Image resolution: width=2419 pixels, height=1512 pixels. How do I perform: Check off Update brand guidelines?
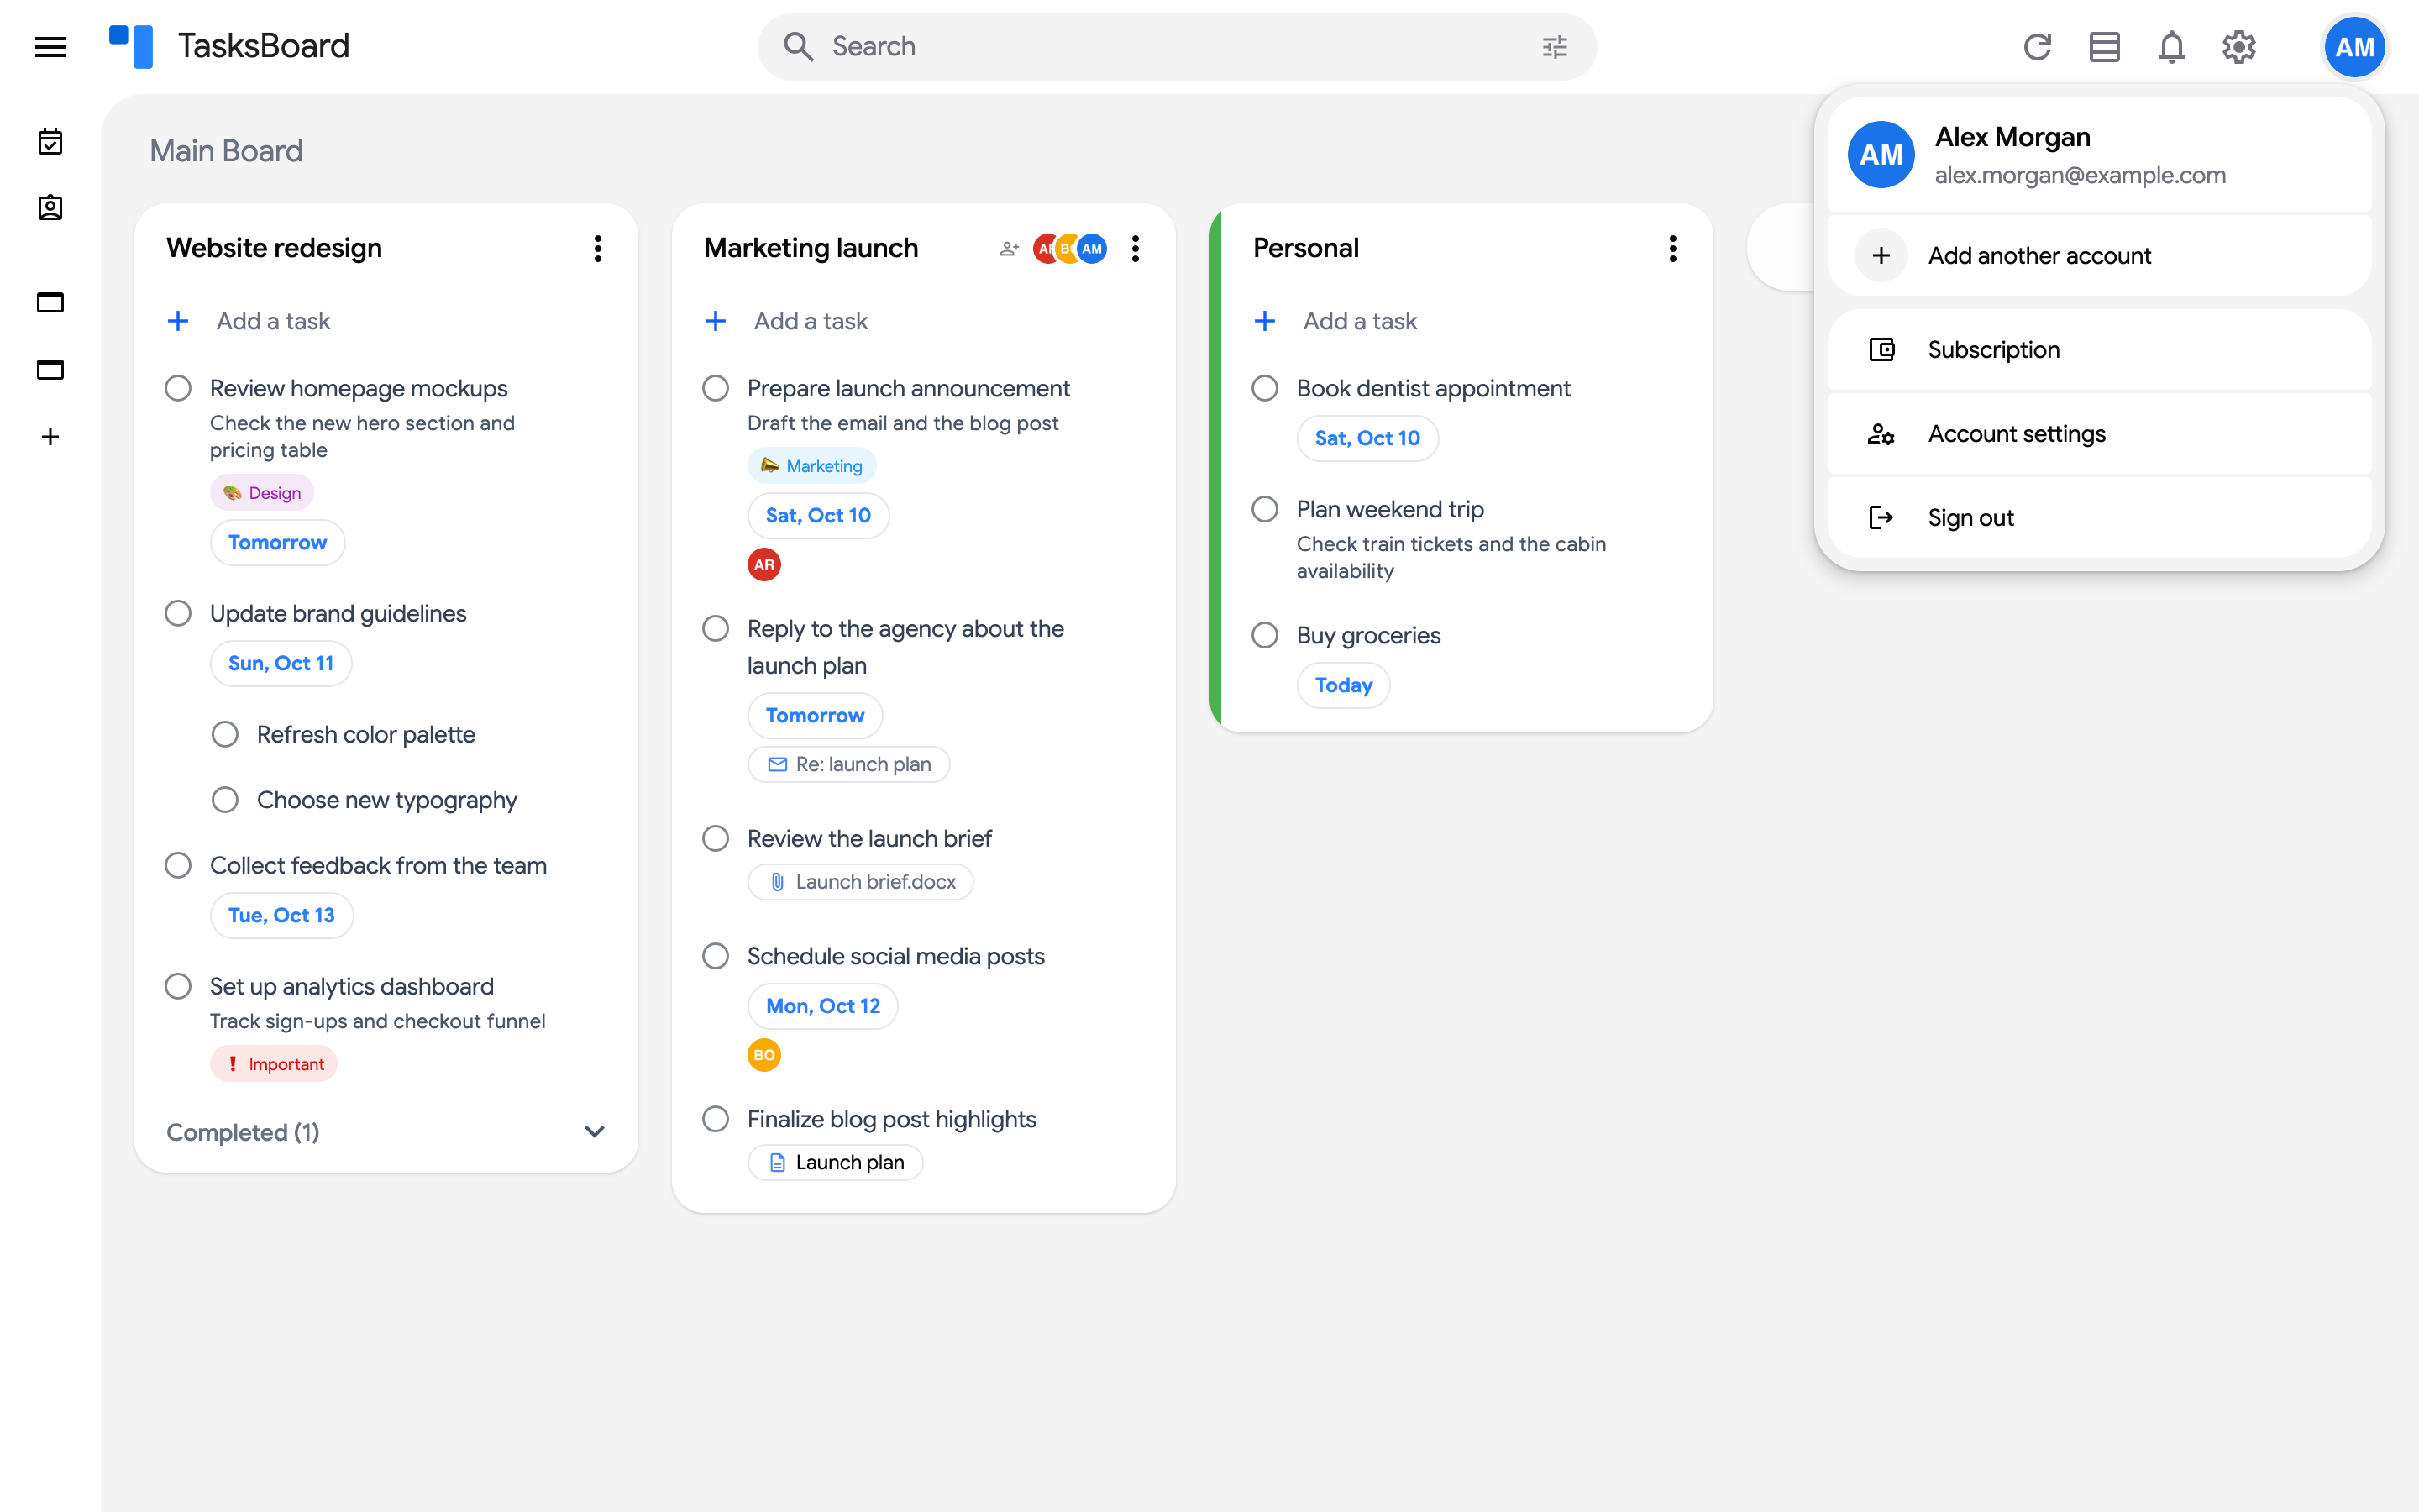[178, 613]
